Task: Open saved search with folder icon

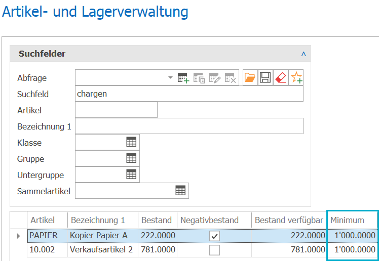Action: [x=250, y=78]
